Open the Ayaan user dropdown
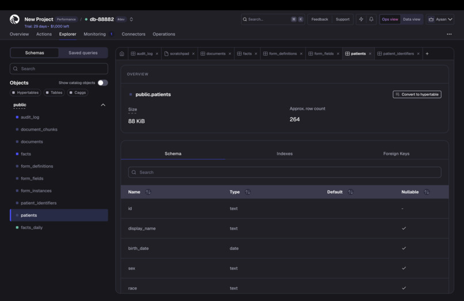The width and height of the screenshot is (464, 301). (x=440, y=19)
